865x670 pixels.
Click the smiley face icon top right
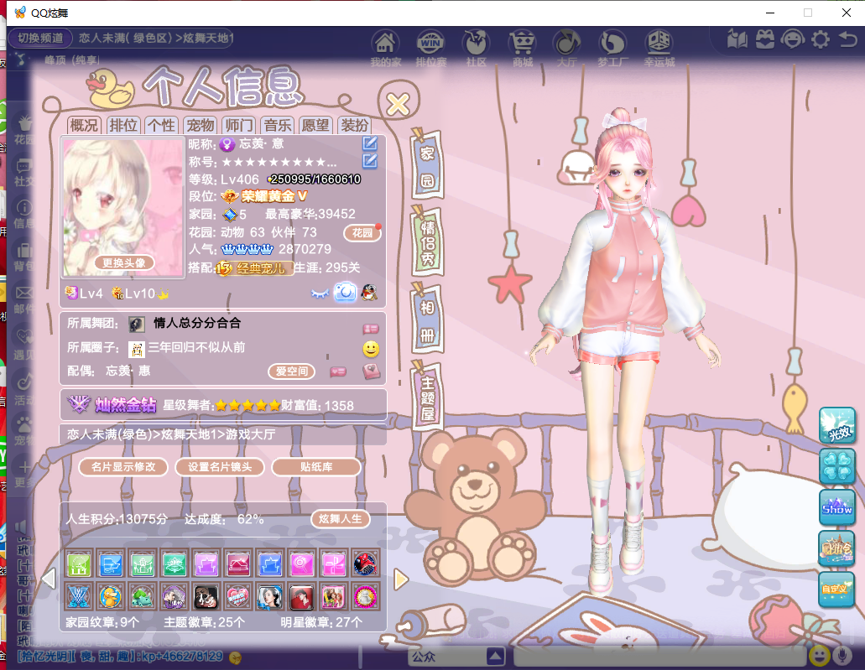pos(792,39)
